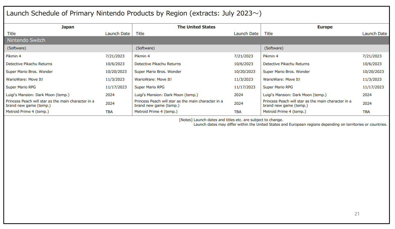
Task: Click Europe's '11/17/2023' launch date
Action: pos(373,87)
